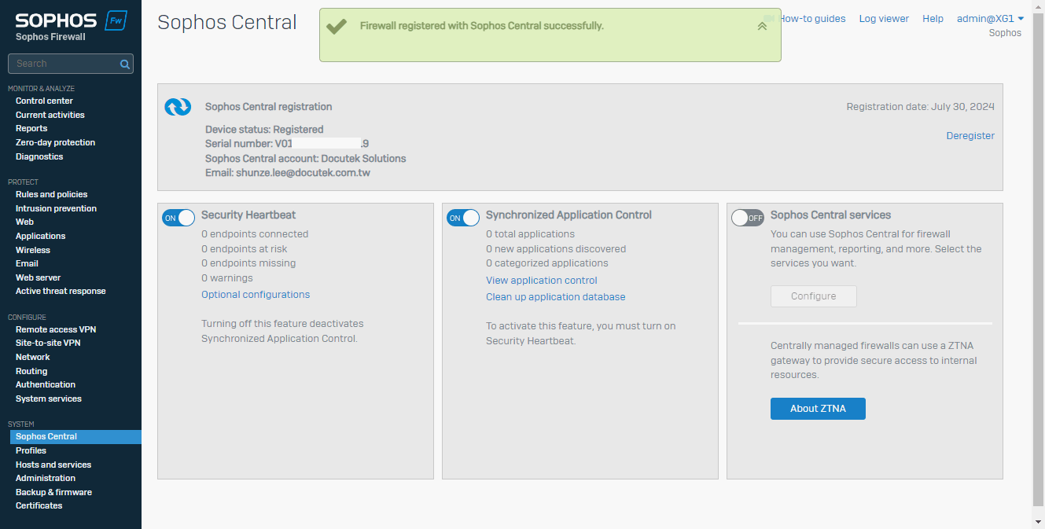Focus the sidebar Search field
Viewport: 1045px width, 529px height.
71,64
